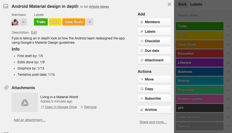Edit the Financials label pencil icon
The height and width of the screenshot is (133, 232).
[229, 90]
